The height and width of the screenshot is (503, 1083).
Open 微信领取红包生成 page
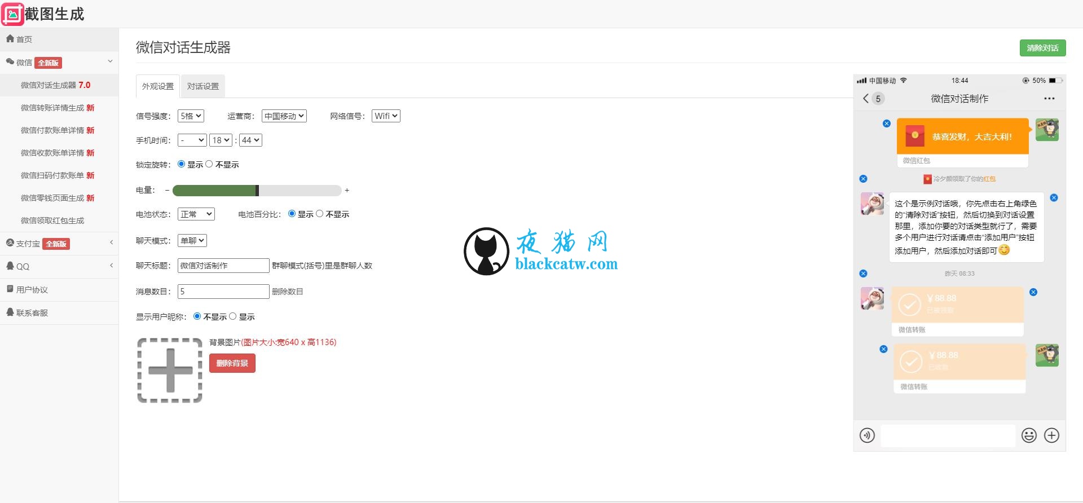(59, 220)
